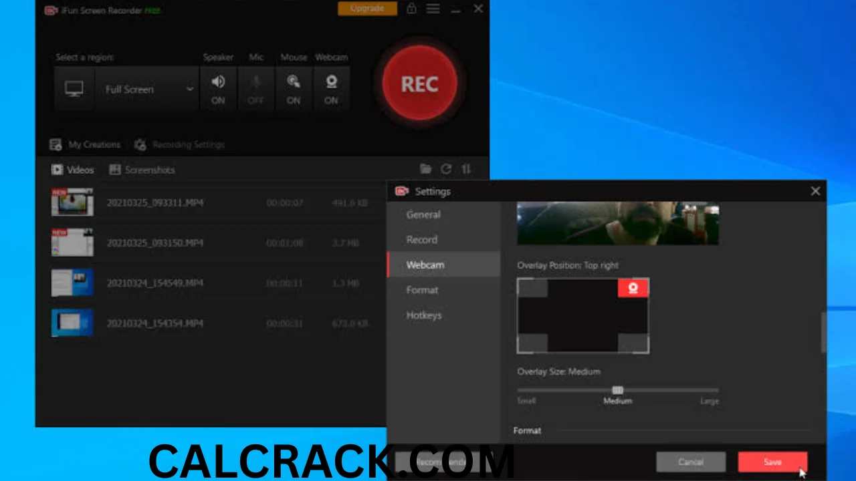Open the Full Screen region dropdown
856x481 pixels.
(148, 89)
